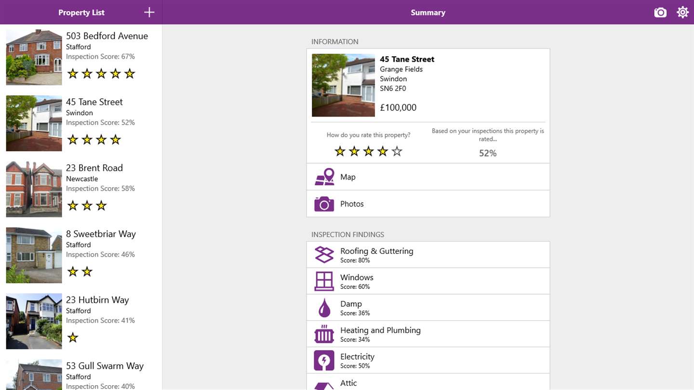Click the Property List header title

tap(81, 13)
